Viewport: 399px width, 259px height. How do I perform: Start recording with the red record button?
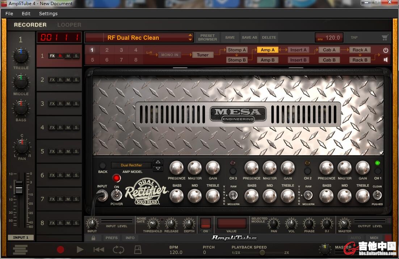click(60, 250)
